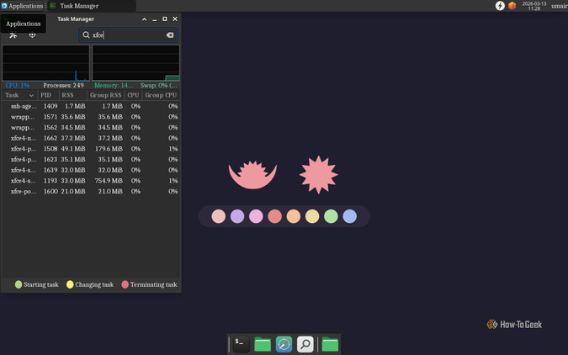Open the rightmost green folder in the dock
The image size is (568, 355).
(x=330, y=344)
